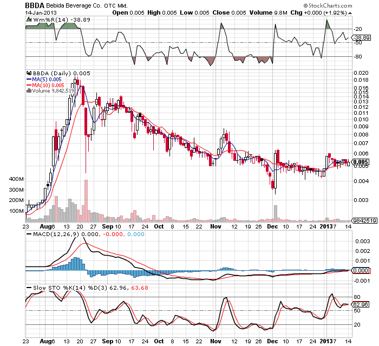Click the black MACD legend line marker
Screen dimensions: 379x346
[29, 234]
